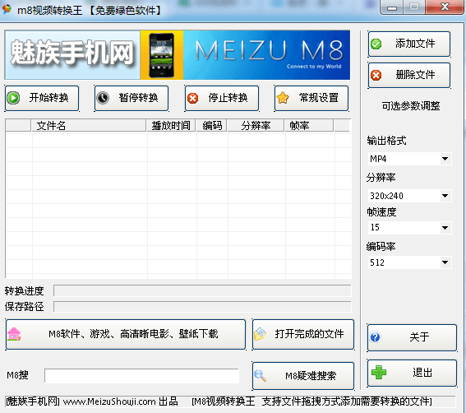Viewport: 466px width, 413px height.
Task: Open the 编码率 512 dropdown
Action: (445, 262)
